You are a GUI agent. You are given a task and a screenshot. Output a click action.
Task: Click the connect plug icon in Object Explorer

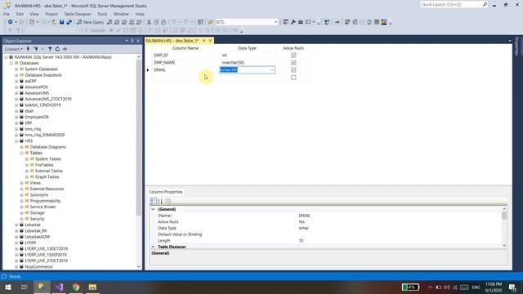coord(28,49)
